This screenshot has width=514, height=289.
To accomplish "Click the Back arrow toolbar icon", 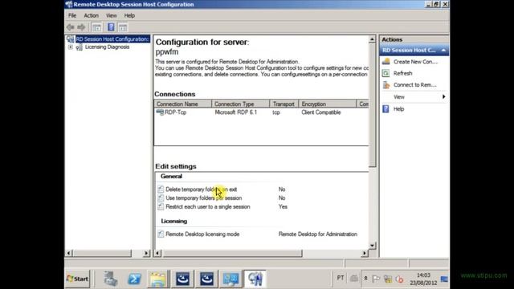I will click(70, 27).
